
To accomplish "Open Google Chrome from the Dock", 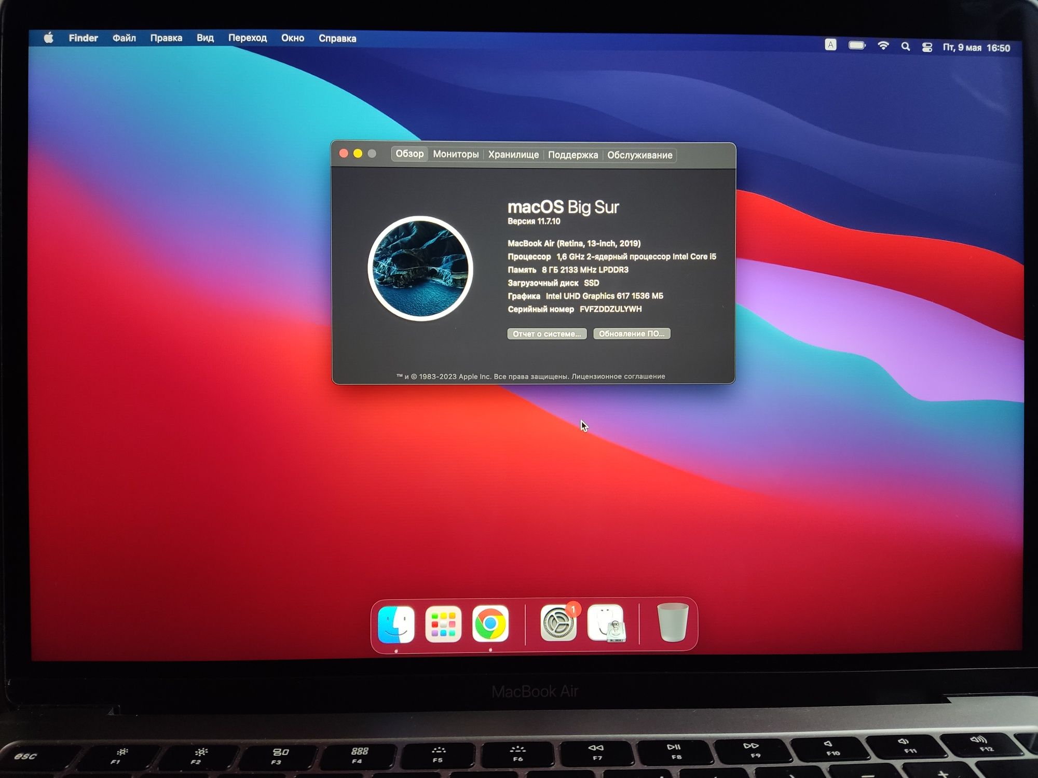I will click(490, 624).
